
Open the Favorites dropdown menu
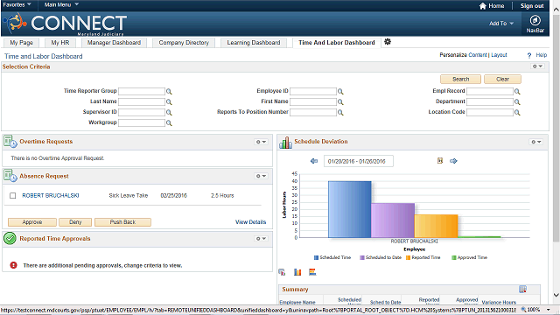(x=17, y=4)
